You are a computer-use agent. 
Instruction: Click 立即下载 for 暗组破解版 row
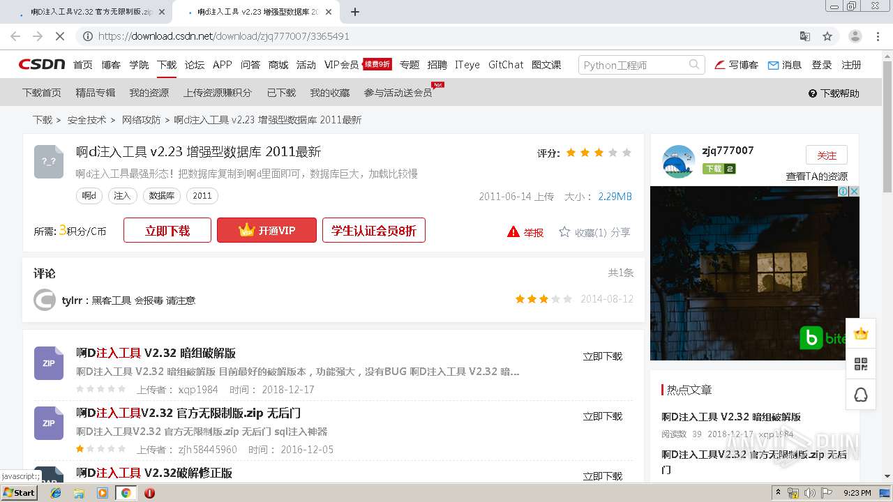click(603, 356)
